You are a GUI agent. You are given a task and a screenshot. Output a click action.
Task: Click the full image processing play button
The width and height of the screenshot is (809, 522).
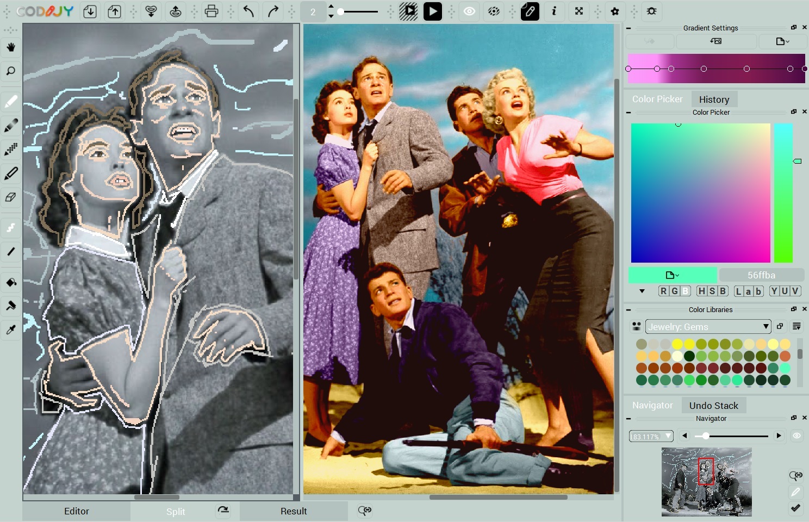pos(433,11)
